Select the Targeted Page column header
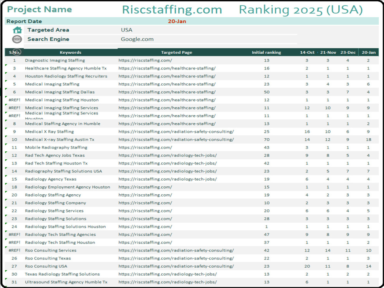 [177, 52]
